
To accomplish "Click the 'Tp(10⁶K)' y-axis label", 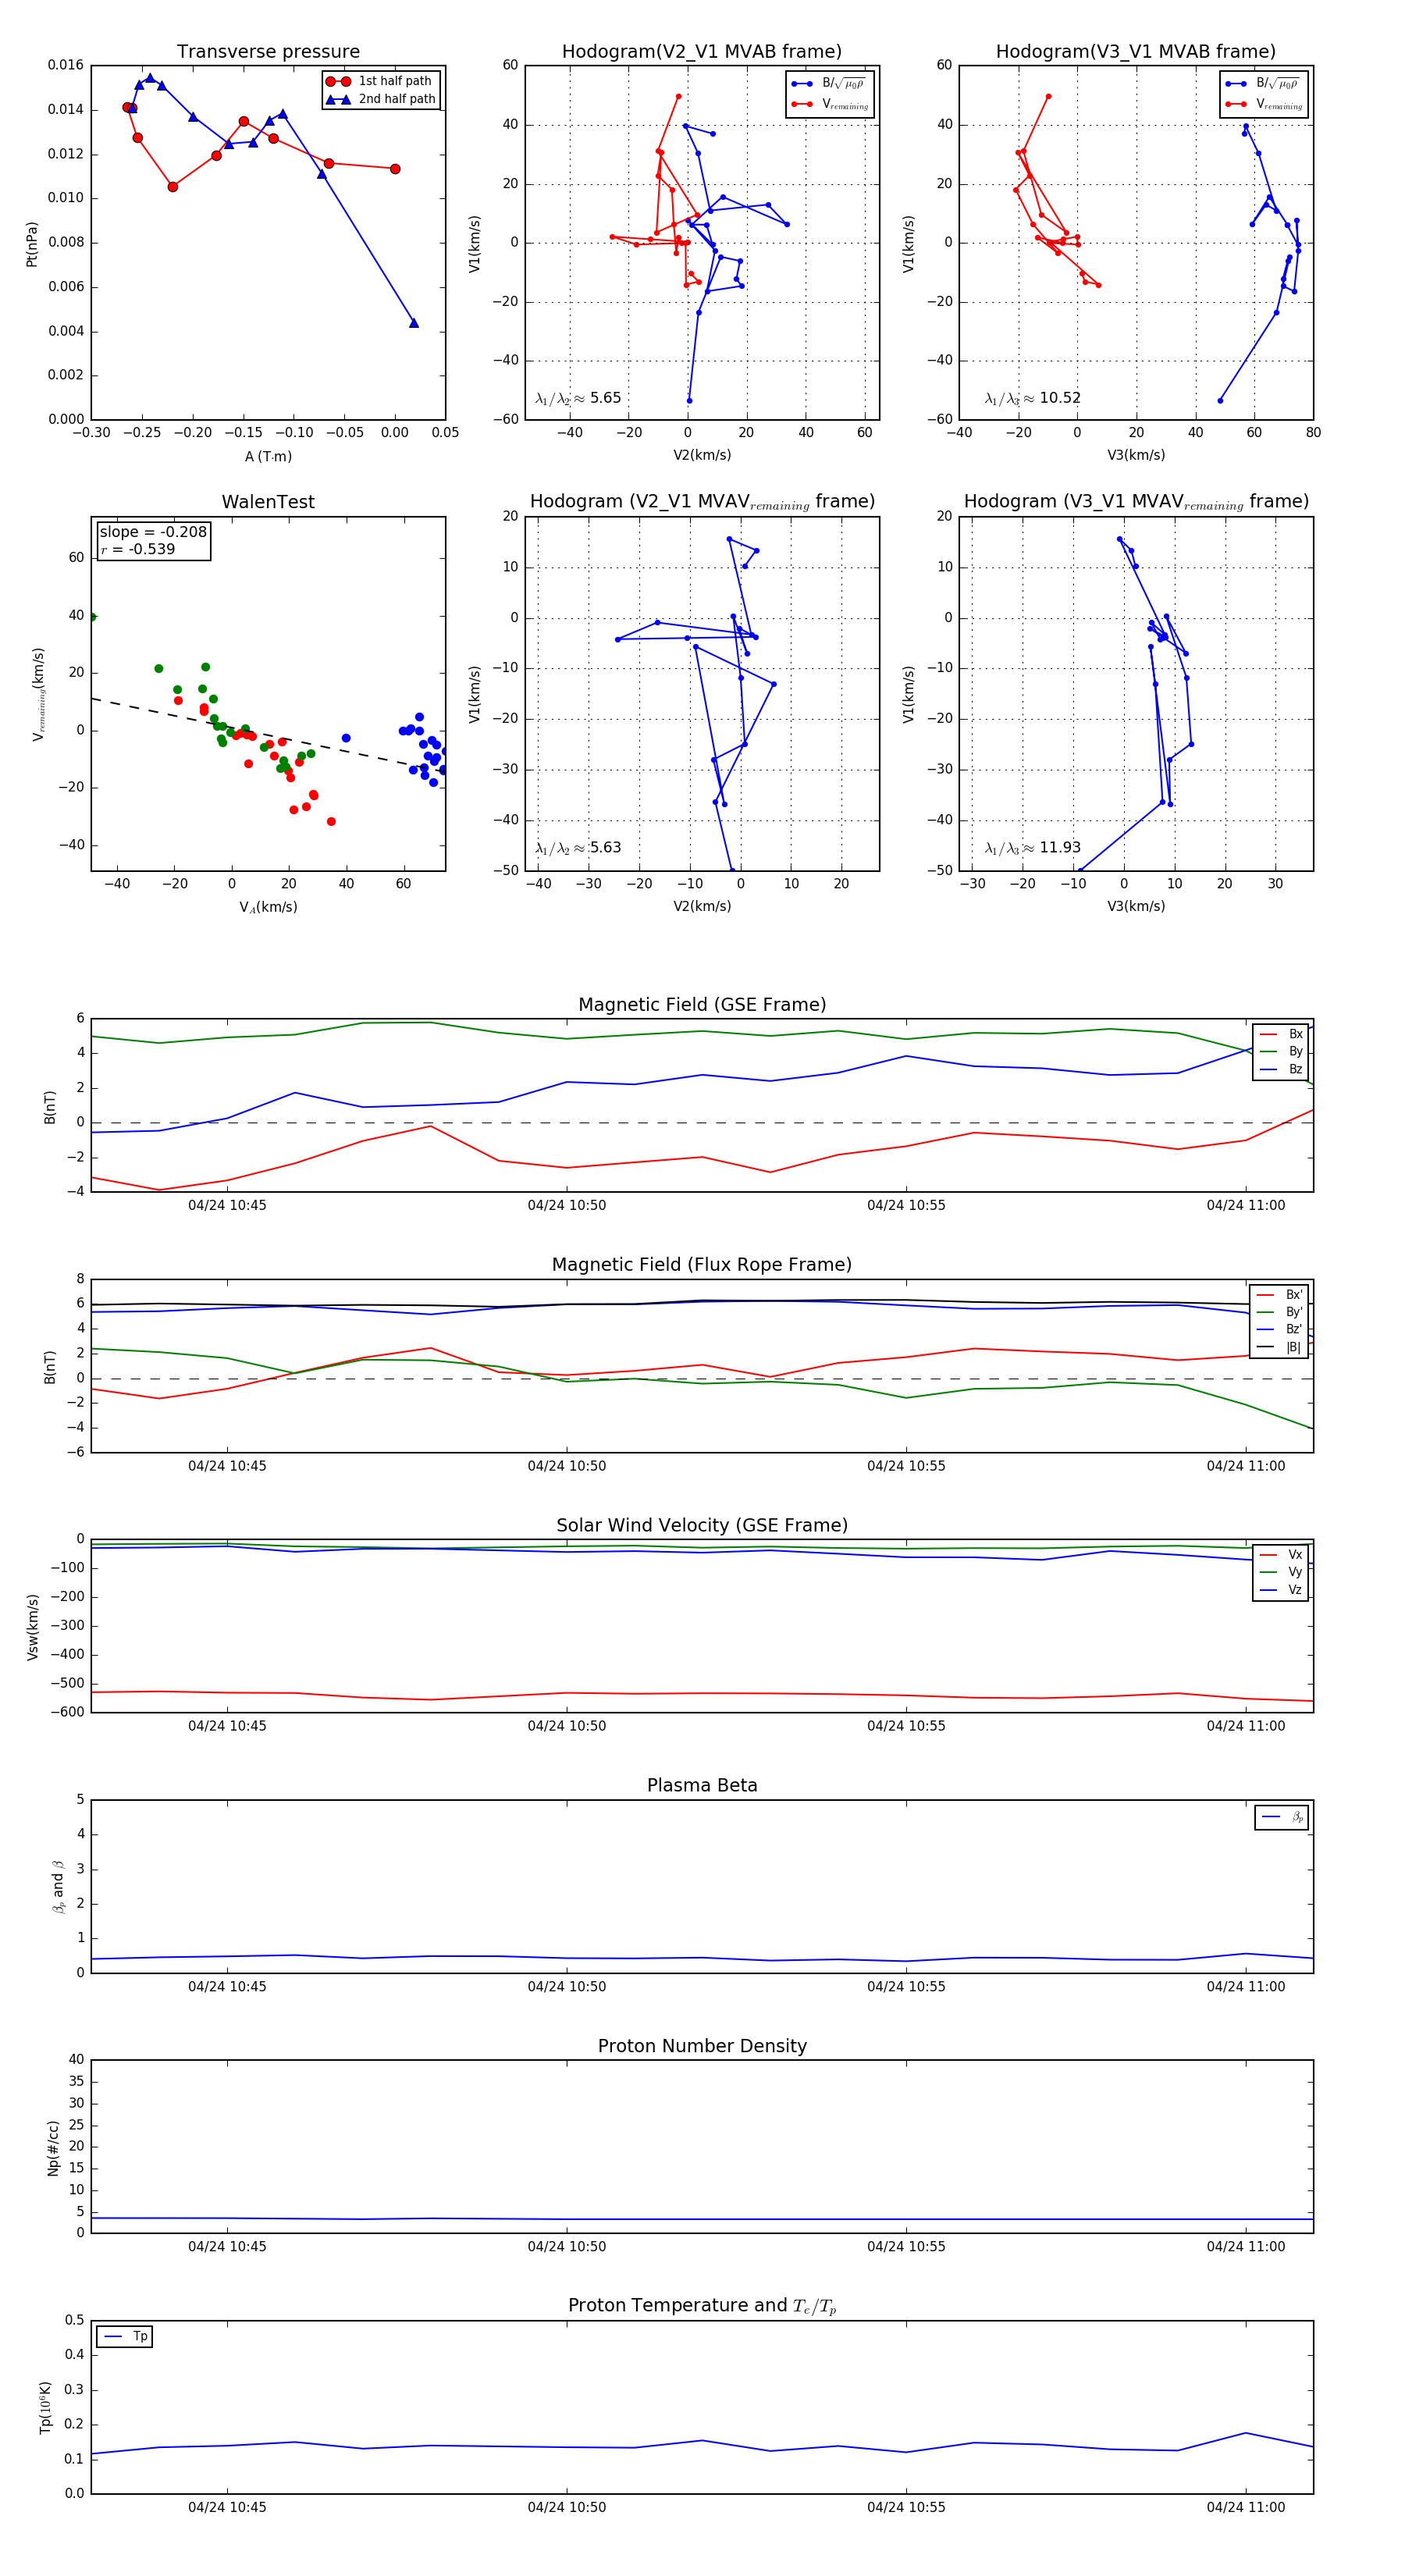I will coord(45,2407).
